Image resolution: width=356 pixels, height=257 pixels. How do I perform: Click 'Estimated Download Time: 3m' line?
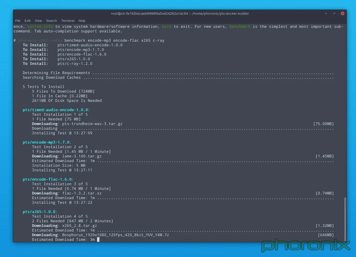63,240
